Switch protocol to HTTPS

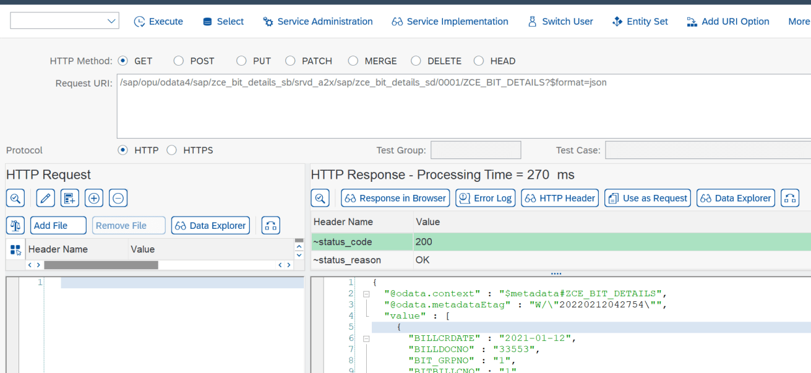pos(171,150)
